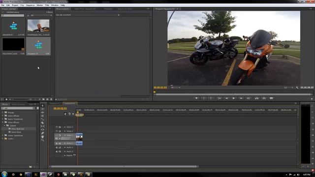The width and height of the screenshot is (315, 177).
Task: Switch to Effect Controls tab
Action: (x=63, y=9)
